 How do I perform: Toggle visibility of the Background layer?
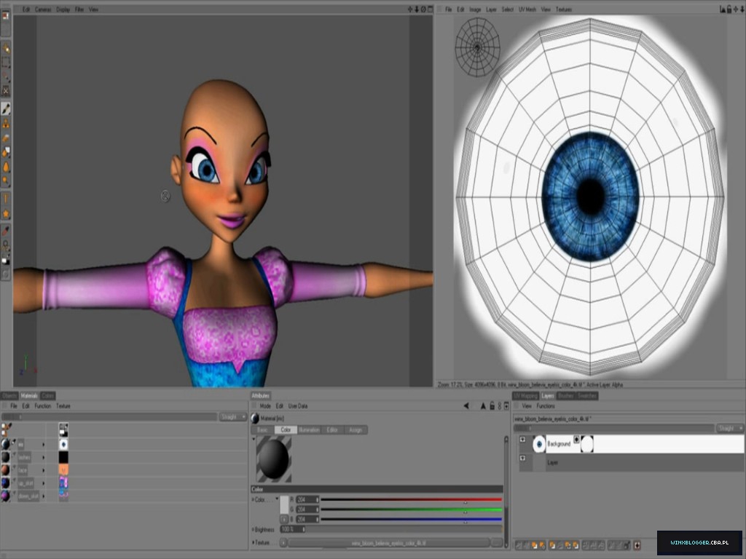(x=522, y=440)
